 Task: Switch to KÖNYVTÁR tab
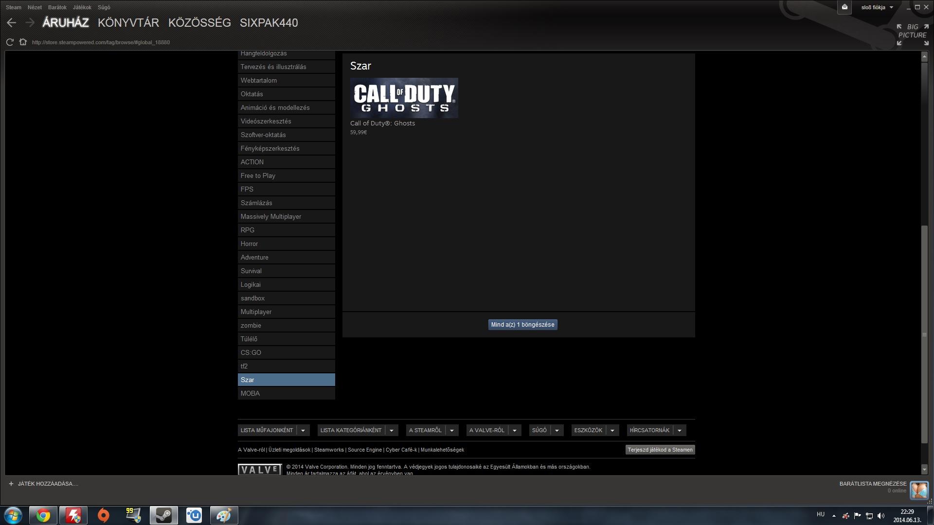128,23
